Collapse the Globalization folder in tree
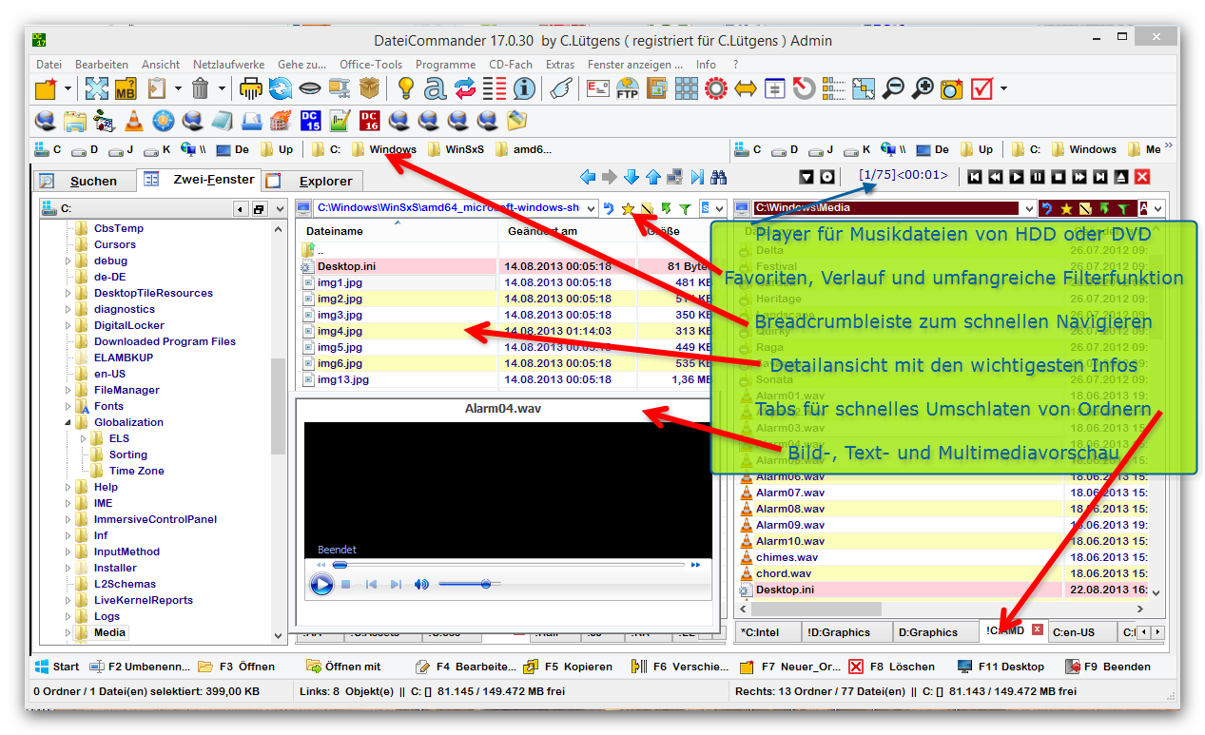 [x=68, y=422]
